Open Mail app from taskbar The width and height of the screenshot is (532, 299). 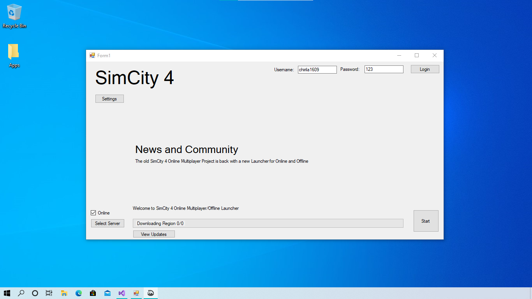(107, 293)
